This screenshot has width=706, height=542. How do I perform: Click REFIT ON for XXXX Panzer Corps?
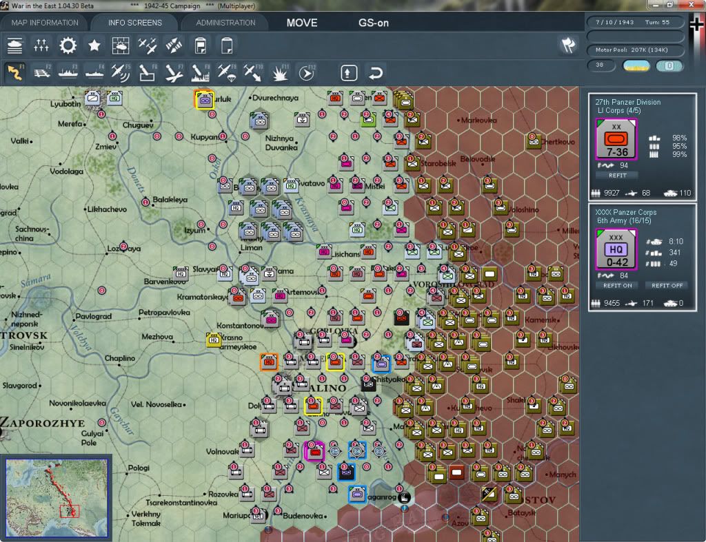coord(617,286)
